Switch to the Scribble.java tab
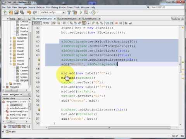The image size is (186, 139). click(x=91, y=19)
